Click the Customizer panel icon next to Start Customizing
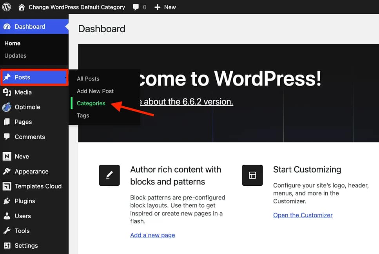379x254 pixels. [252, 175]
